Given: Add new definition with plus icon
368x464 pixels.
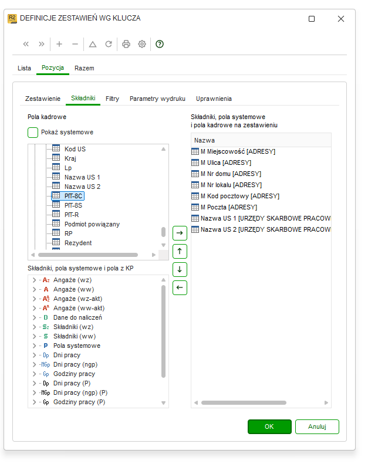Looking at the screenshot, I should coord(59,44).
